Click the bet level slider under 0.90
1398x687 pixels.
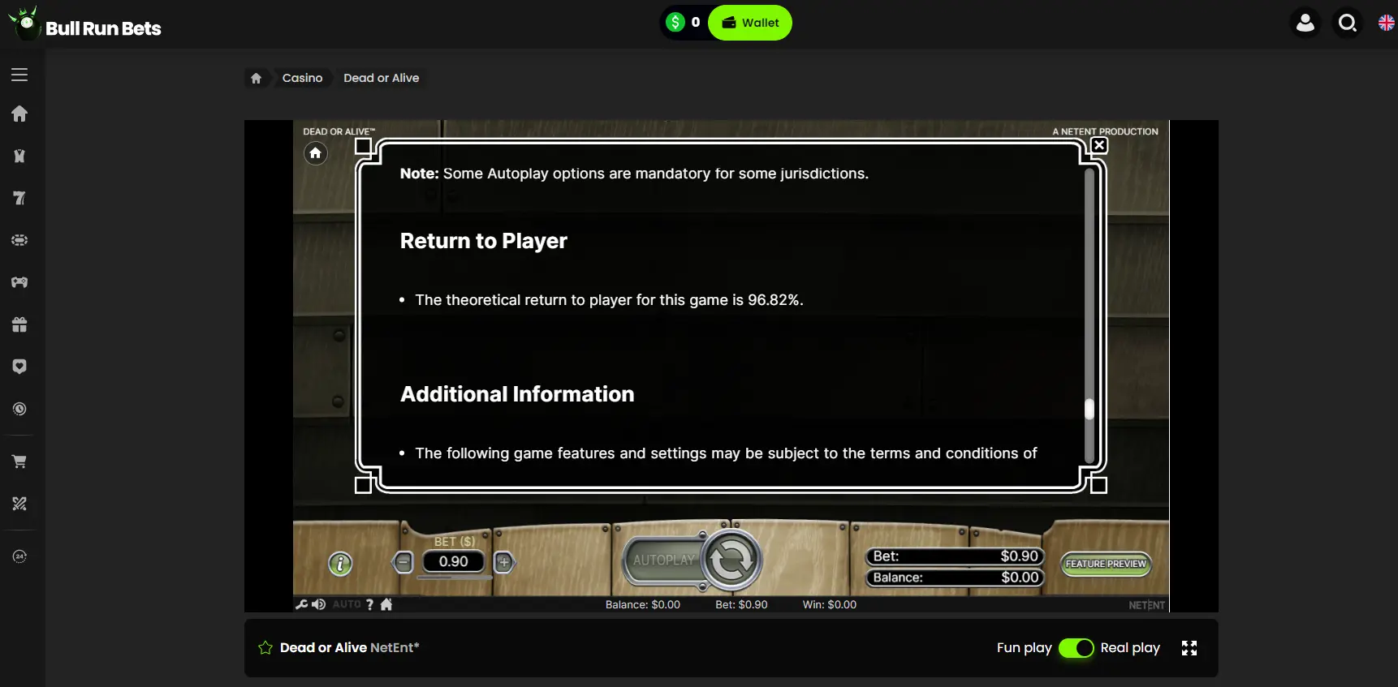[x=455, y=577]
